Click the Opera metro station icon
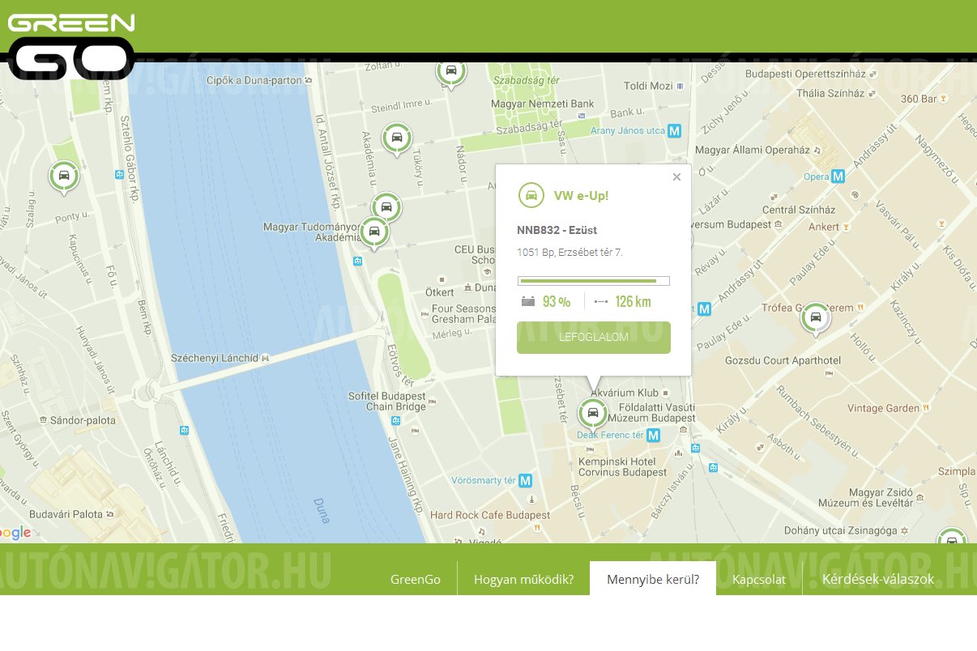Viewport: 977px width, 651px height. coord(838,177)
